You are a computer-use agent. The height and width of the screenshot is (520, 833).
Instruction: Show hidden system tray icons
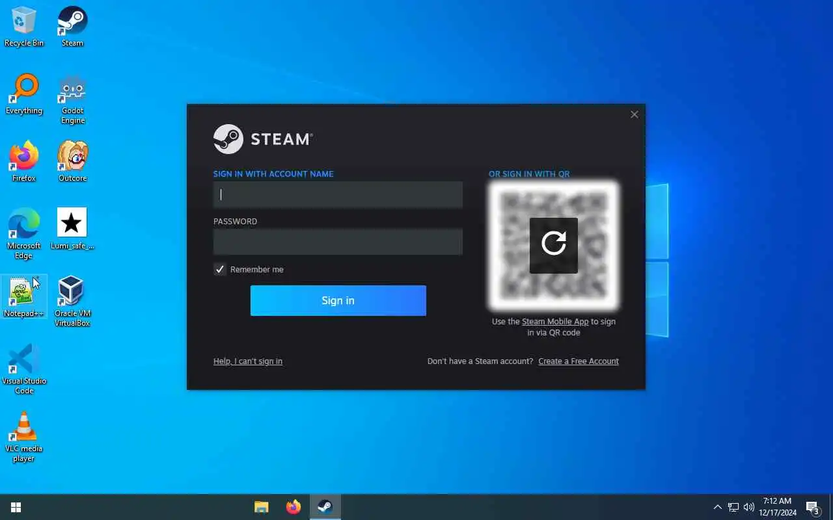coord(717,507)
